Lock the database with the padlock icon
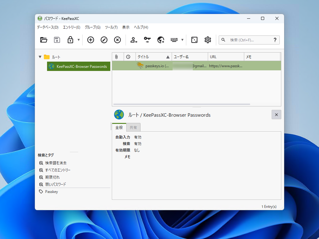 point(71,40)
